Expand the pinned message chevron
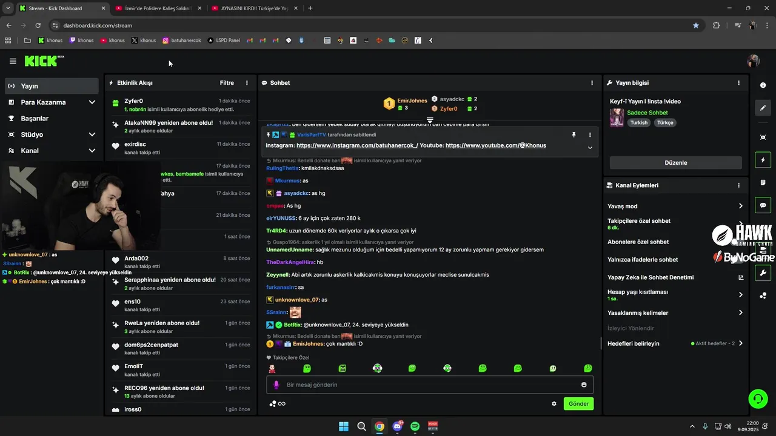776x436 pixels. click(590, 148)
